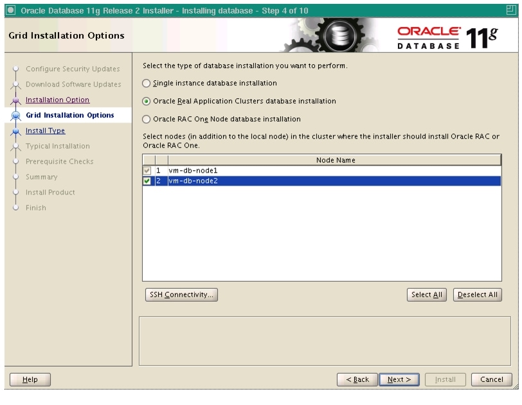Click the maximize icon in title bar

point(510,10)
